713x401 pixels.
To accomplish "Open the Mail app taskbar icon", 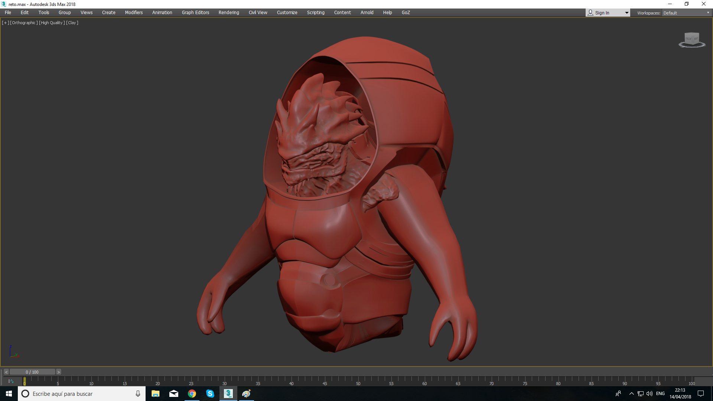I will [174, 394].
